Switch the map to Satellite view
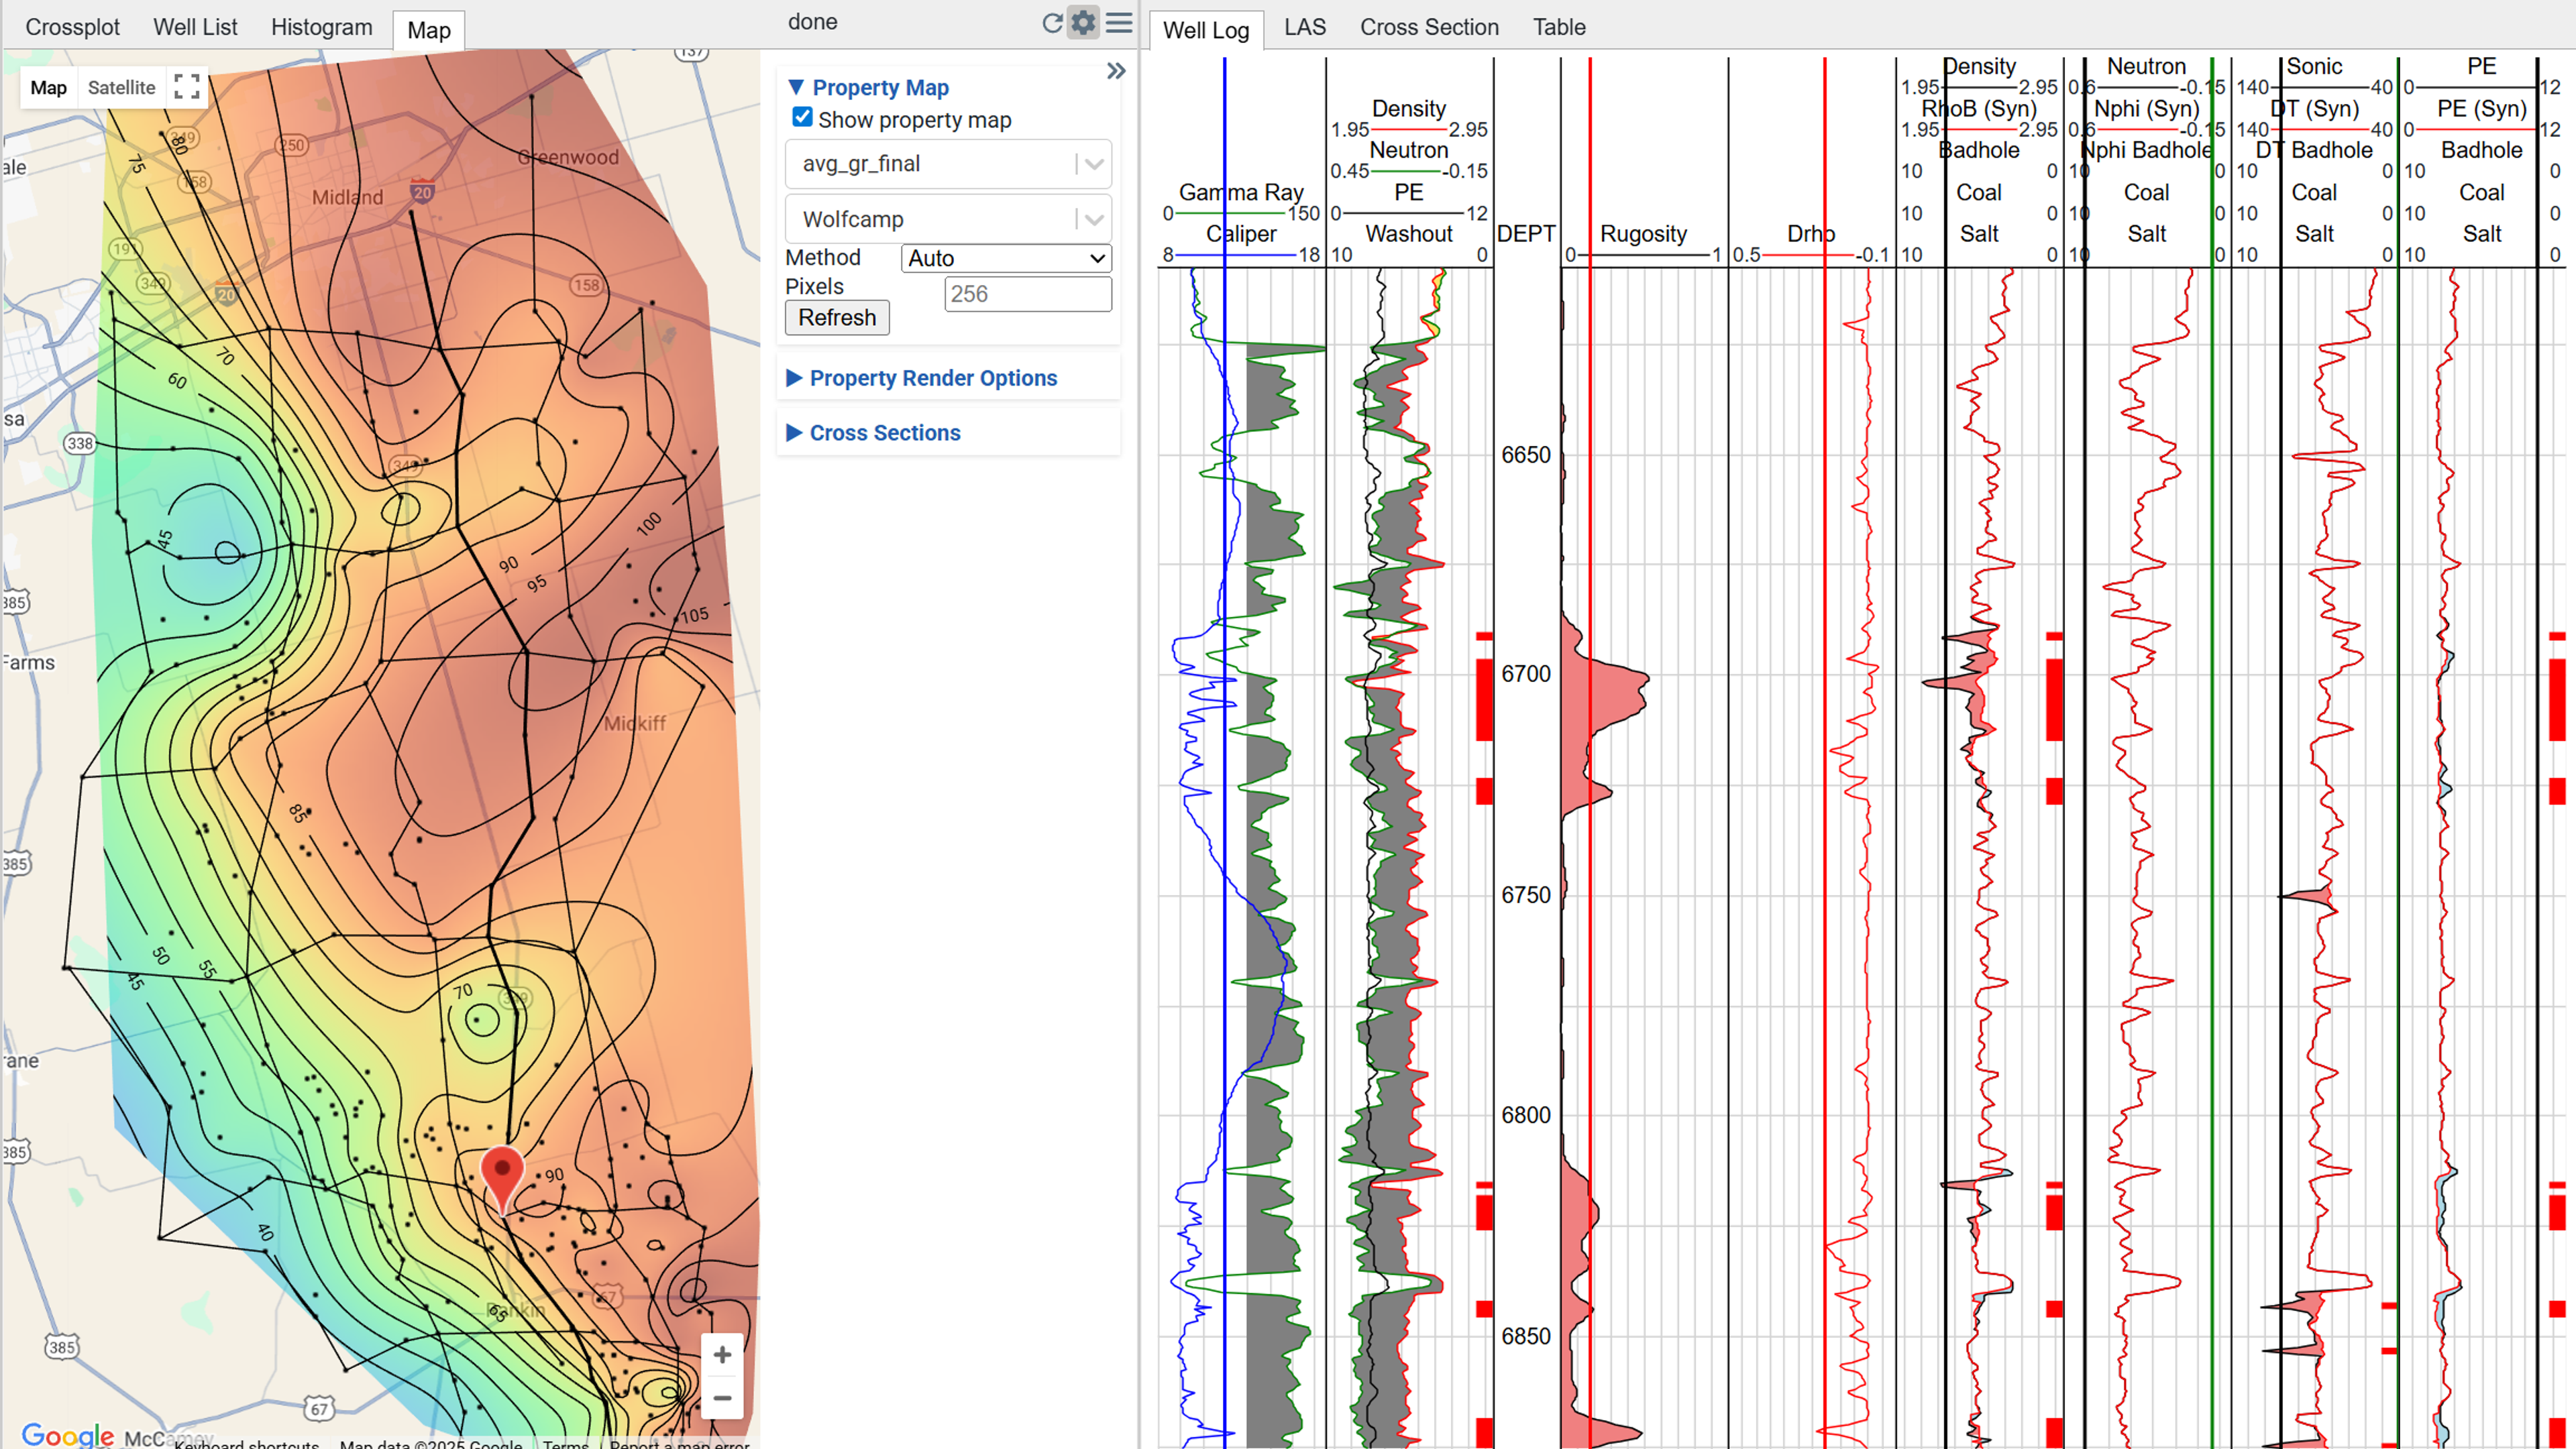The height and width of the screenshot is (1449, 2576). [x=121, y=87]
